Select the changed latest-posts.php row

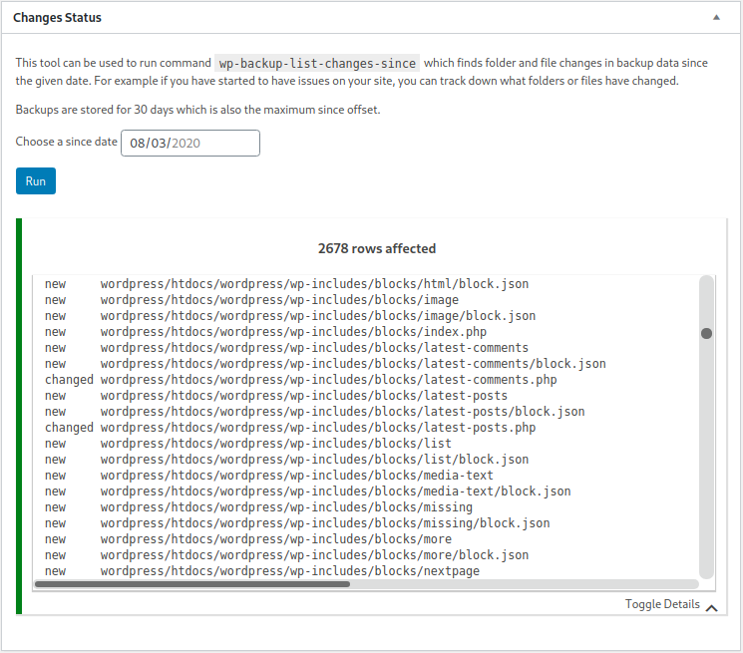[290, 428]
